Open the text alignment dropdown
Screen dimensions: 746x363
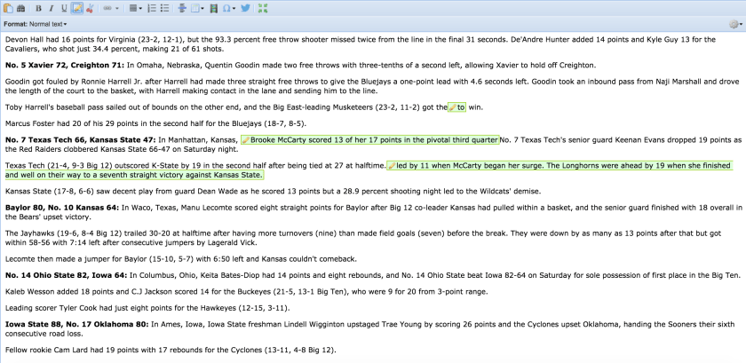tap(135, 8)
